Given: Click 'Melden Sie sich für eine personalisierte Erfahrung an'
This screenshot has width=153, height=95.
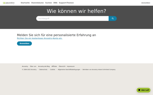Looking at the screenshot, I should (x=57, y=35).
